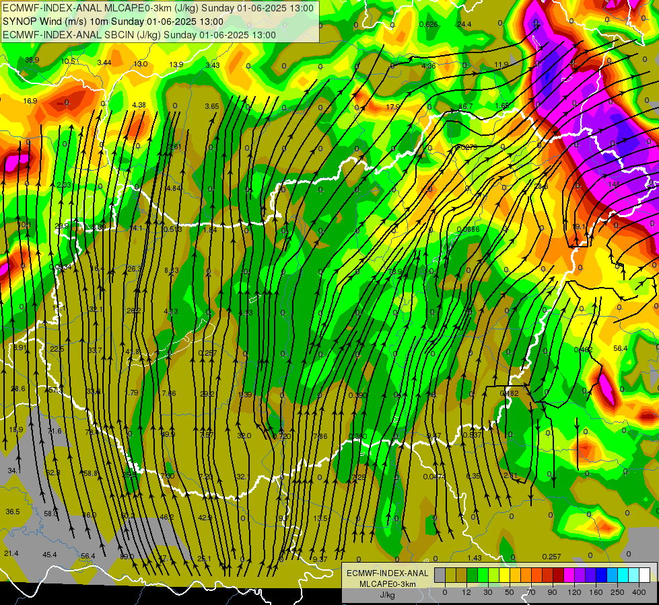
Task: Click the 41.8 value on the map
Action: [133, 352]
